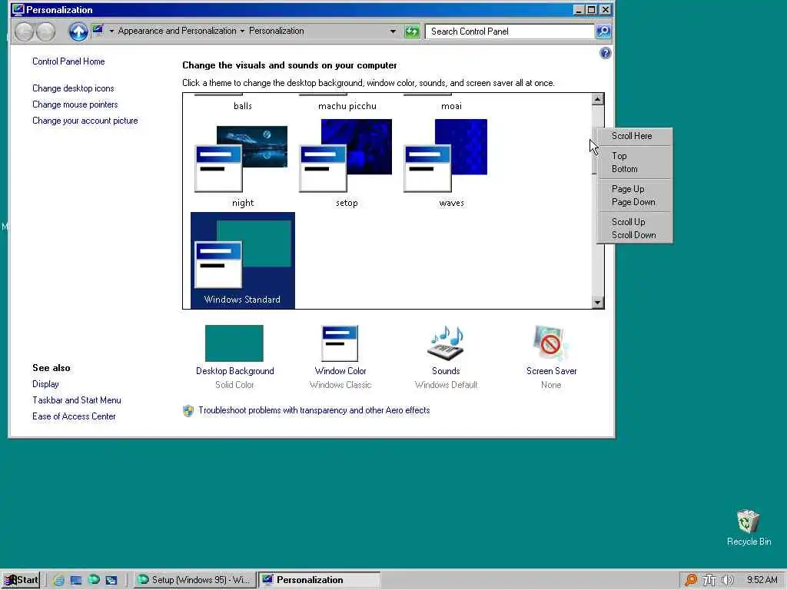
Task: Select the Windows Standard theme
Action: [242, 260]
